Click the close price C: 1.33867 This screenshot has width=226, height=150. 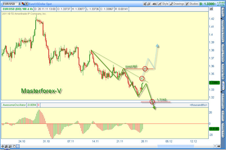click(x=107, y=9)
